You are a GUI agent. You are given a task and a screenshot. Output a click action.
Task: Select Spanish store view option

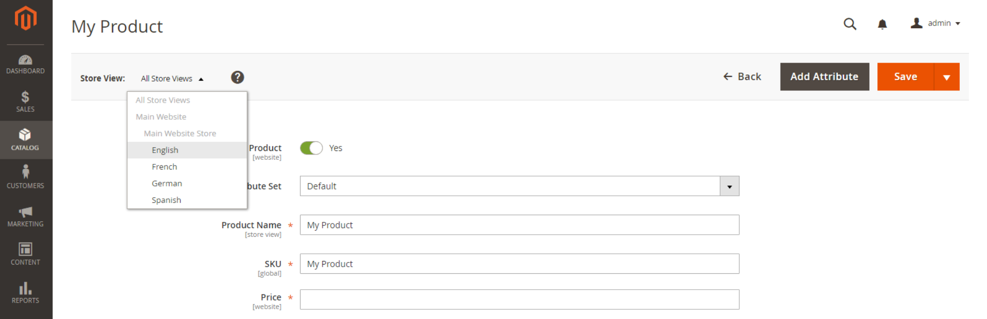pos(166,200)
